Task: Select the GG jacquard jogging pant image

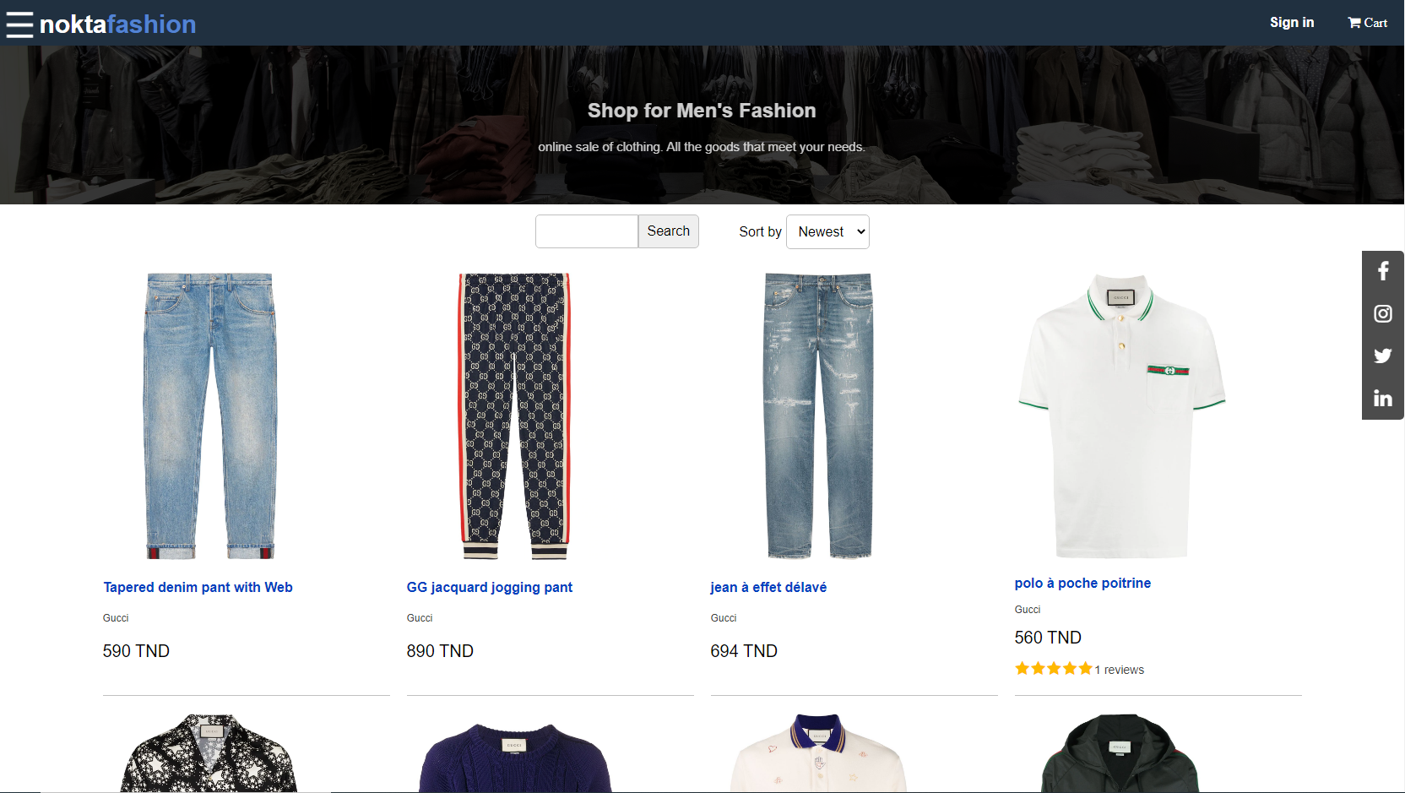Action: tap(514, 416)
